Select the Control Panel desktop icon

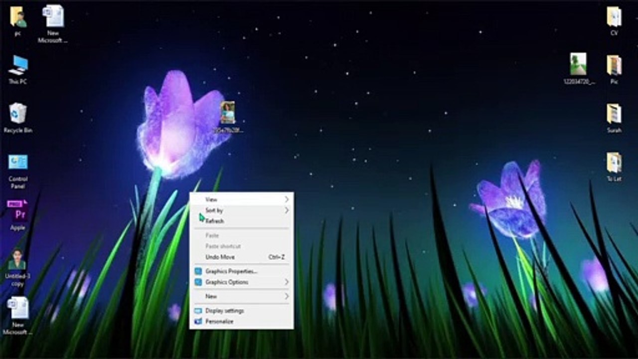pyautogui.click(x=18, y=171)
